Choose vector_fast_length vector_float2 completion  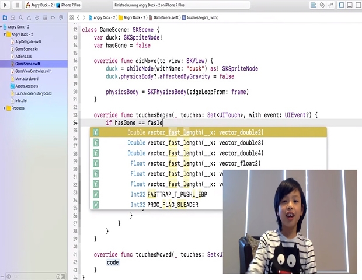208,163
